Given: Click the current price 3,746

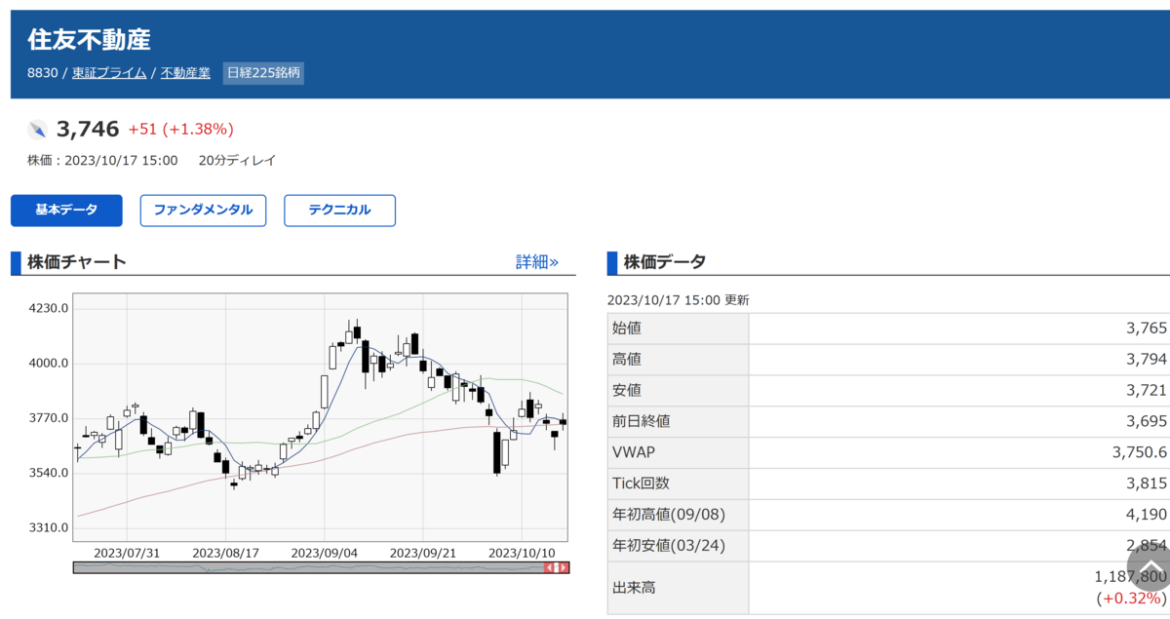Looking at the screenshot, I should click(x=88, y=129).
